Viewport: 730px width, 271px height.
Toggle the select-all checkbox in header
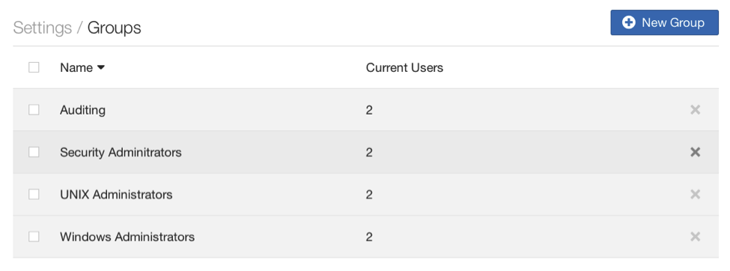[x=34, y=67]
